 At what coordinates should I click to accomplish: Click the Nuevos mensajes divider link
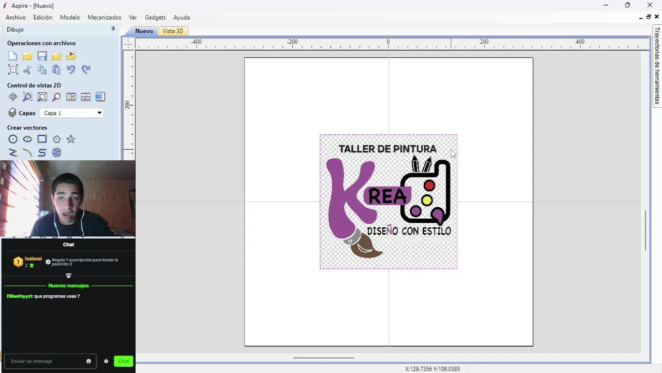pos(68,285)
